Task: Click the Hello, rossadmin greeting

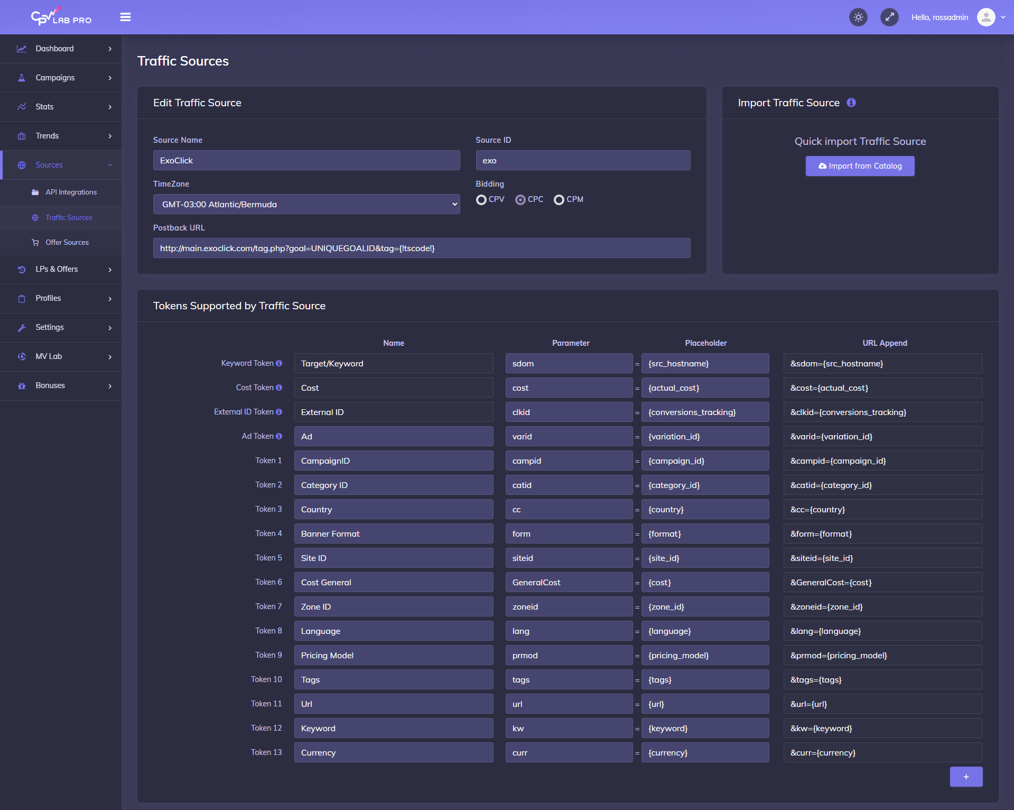Action: (x=939, y=17)
